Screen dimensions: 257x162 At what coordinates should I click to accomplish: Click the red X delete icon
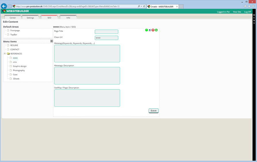[x=153, y=30]
